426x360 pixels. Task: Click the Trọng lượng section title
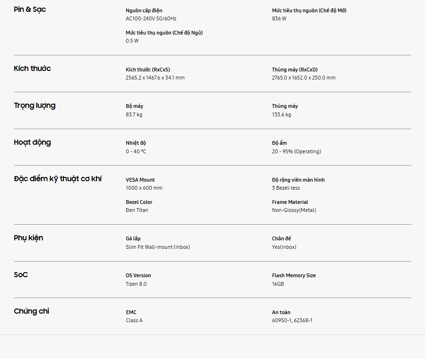pos(35,105)
